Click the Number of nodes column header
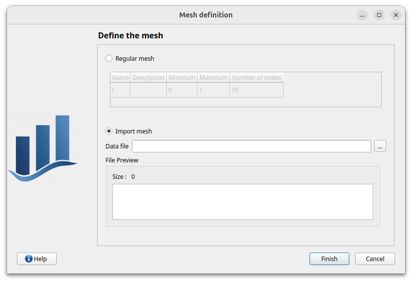Image resolution: width=412 pixels, height=282 pixels. click(x=256, y=77)
